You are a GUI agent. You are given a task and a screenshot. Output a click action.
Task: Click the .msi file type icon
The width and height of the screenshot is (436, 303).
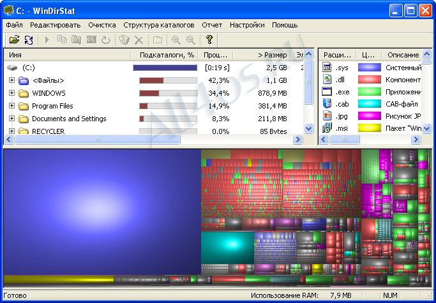click(x=327, y=128)
